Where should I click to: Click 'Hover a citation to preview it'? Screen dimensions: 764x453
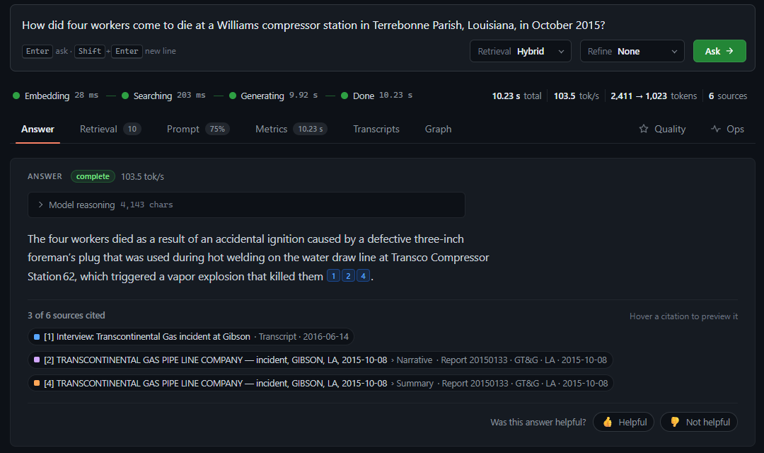683,316
